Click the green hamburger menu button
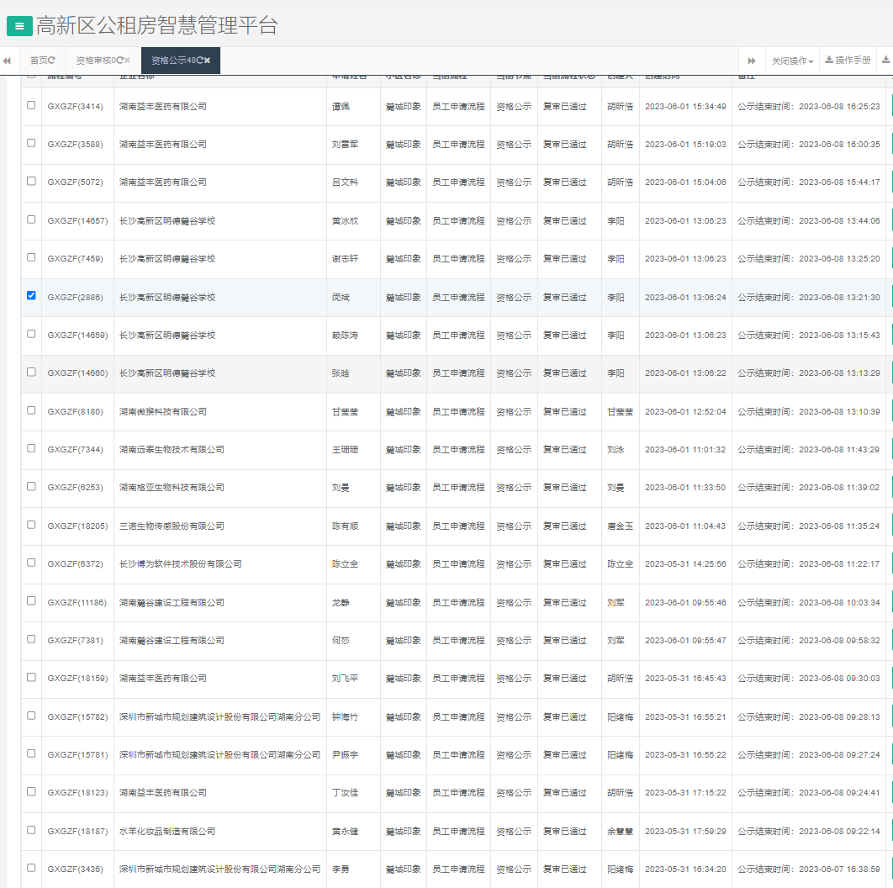 [x=19, y=26]
